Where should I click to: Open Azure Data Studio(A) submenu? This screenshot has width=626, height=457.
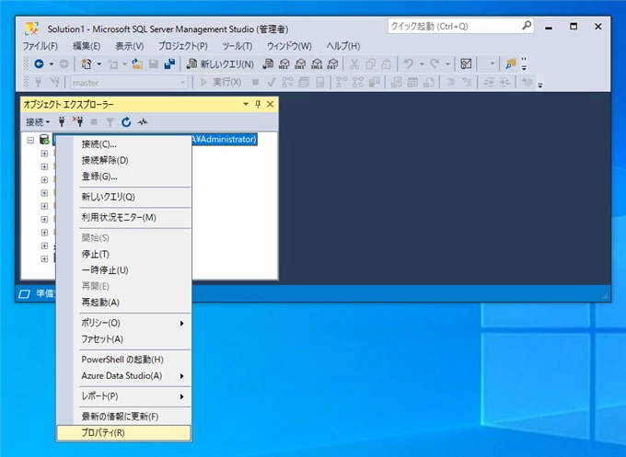click(123, 376)
